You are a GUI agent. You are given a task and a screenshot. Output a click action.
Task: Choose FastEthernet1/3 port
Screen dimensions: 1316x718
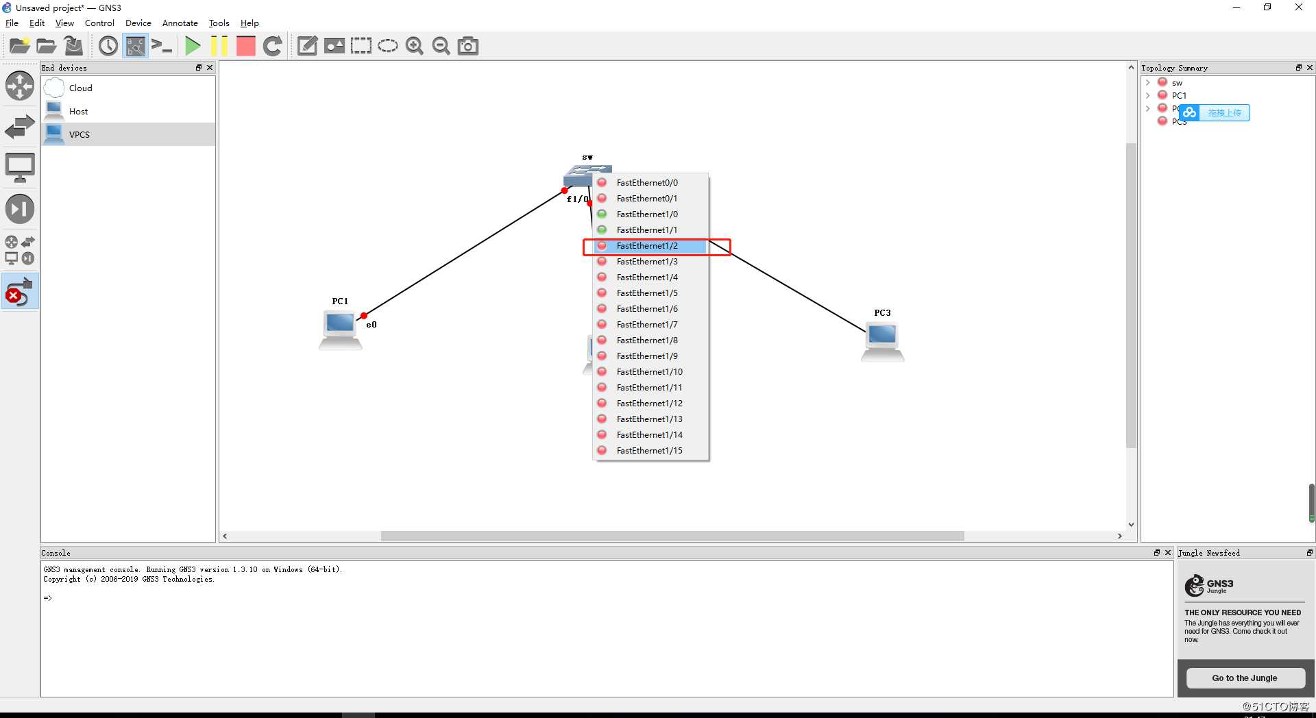pos(650,261)
